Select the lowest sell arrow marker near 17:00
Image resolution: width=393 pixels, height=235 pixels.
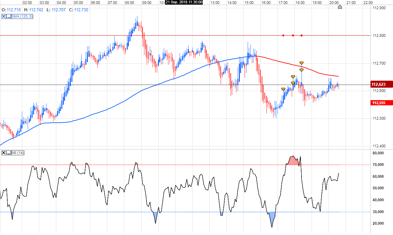283,89
